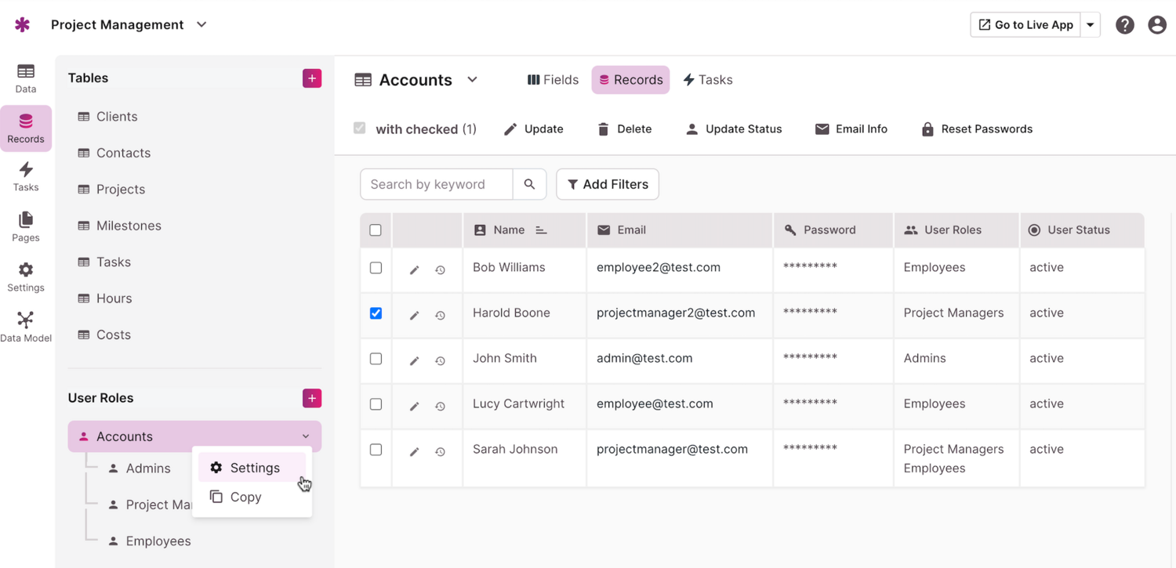Click the help question mark icon
The width and height of the screenshot is (1176, 568).
[x=1124, y=25]
